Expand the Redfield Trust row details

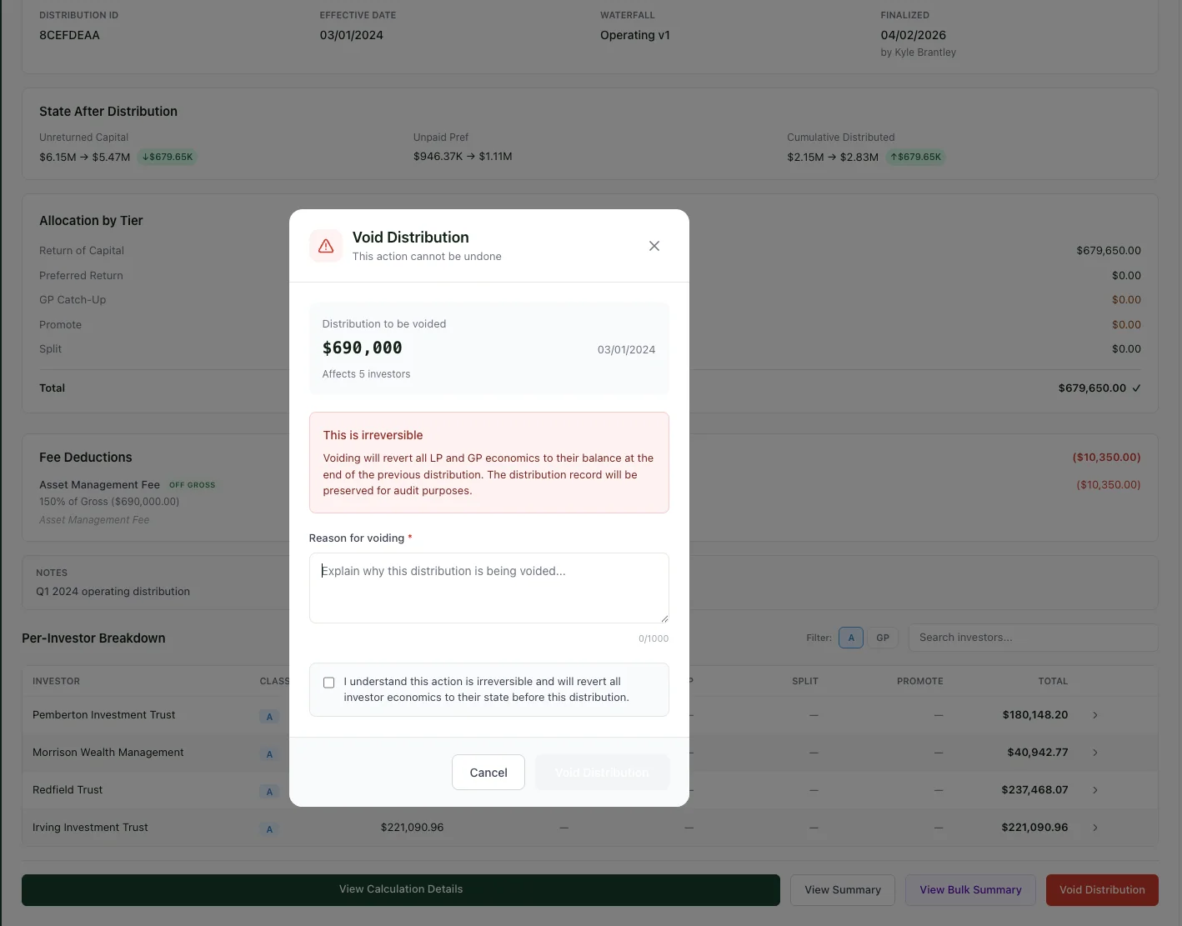click(x=1094, y=789)
